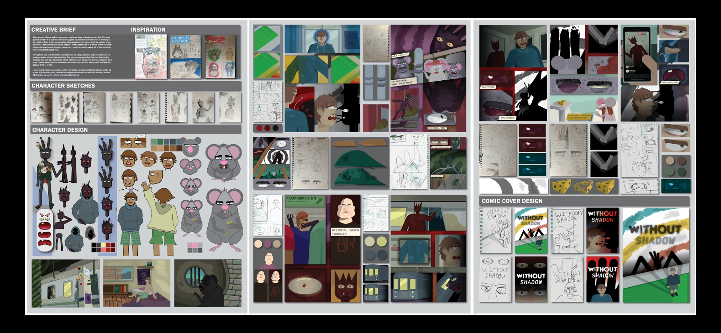This screenshot has width=721, height=333.
Task: Select the PLATFORMS 2 & 3 sign panel
Action: click(x=305, y=200)
